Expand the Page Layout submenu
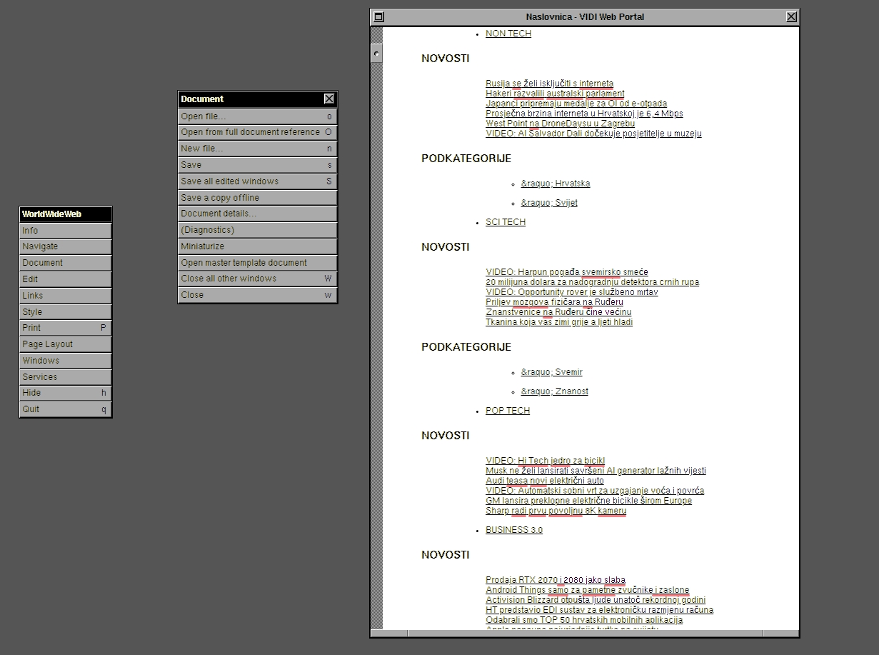 pos(65,344)
